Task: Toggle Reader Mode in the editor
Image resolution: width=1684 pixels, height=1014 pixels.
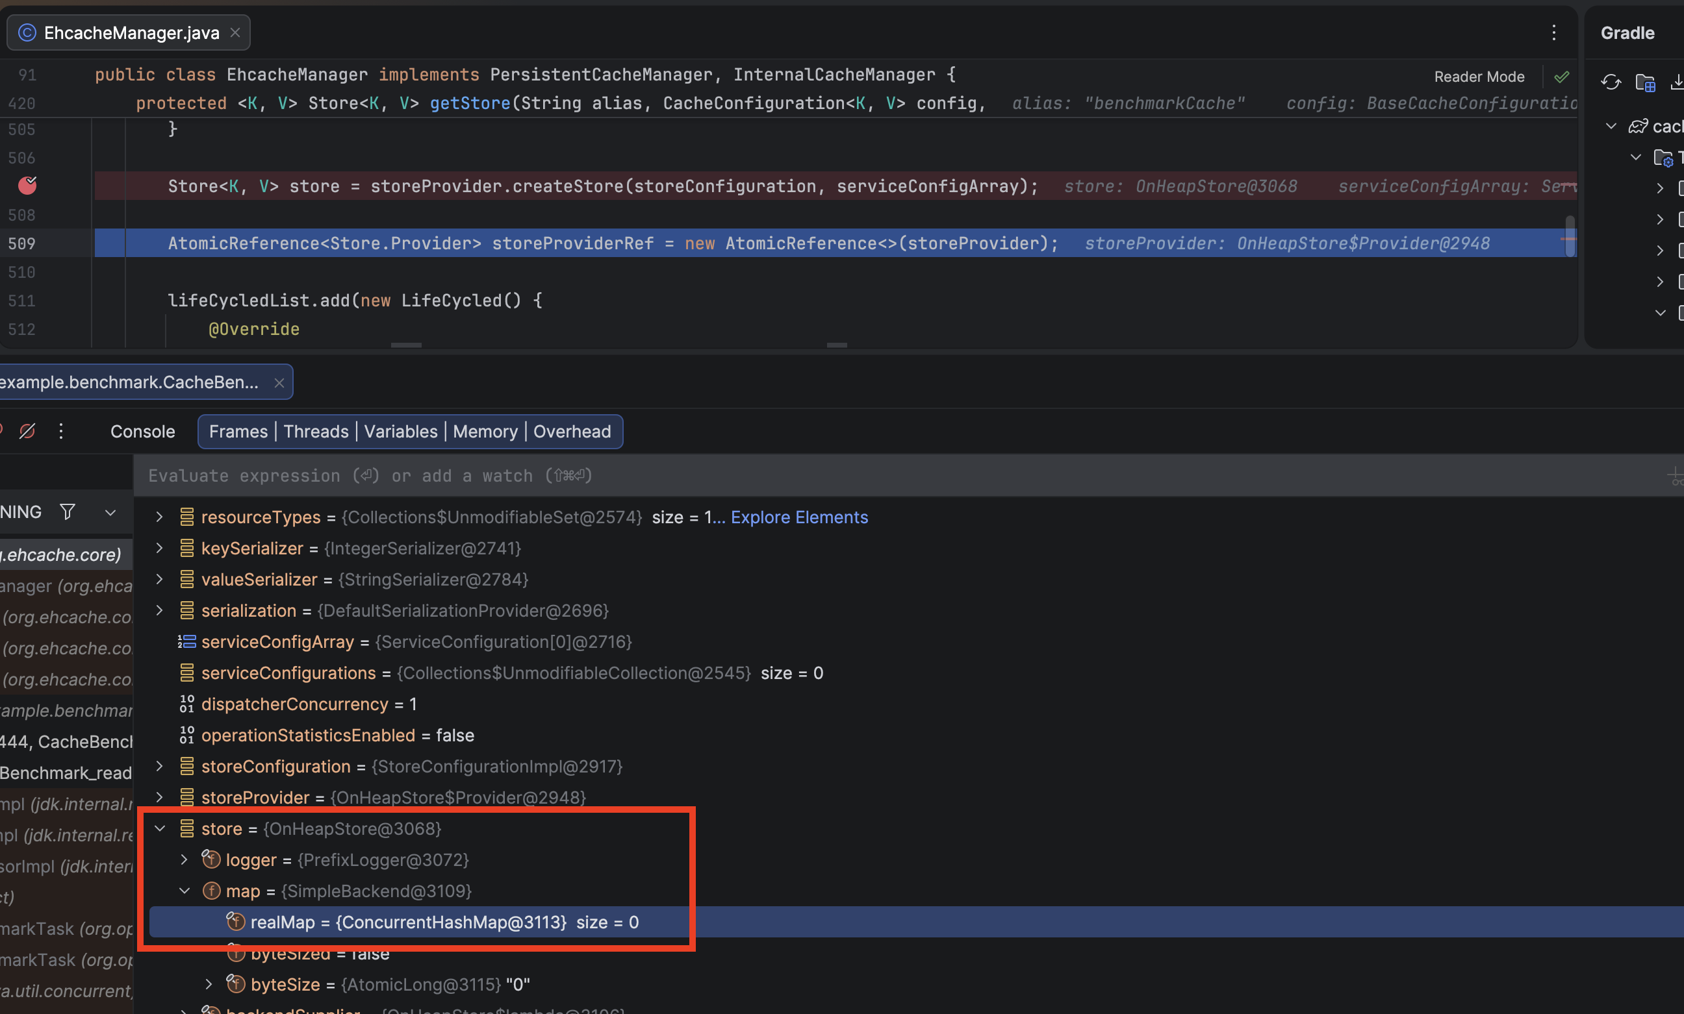Action: 1478,77
